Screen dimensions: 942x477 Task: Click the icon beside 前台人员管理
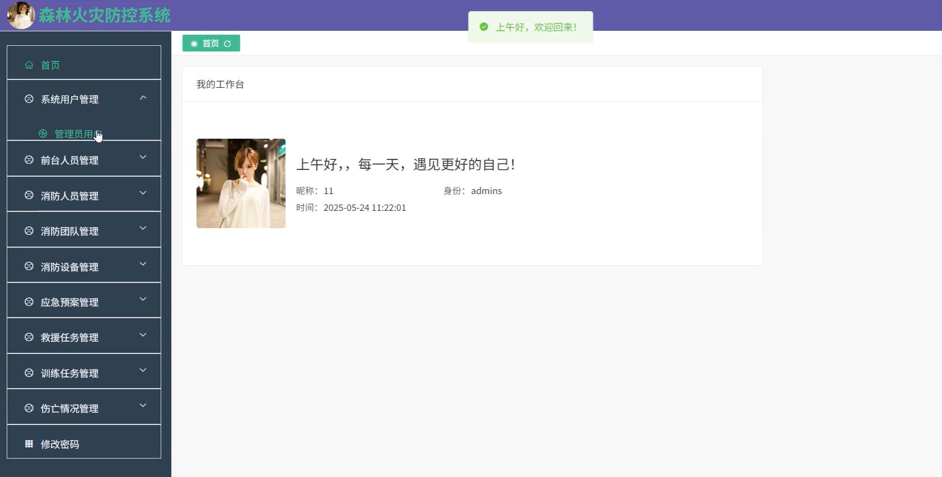(29, 160)
